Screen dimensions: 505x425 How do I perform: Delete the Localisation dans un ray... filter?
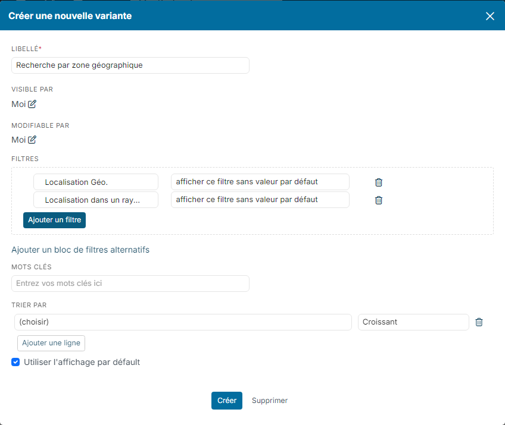pos(379,200)
